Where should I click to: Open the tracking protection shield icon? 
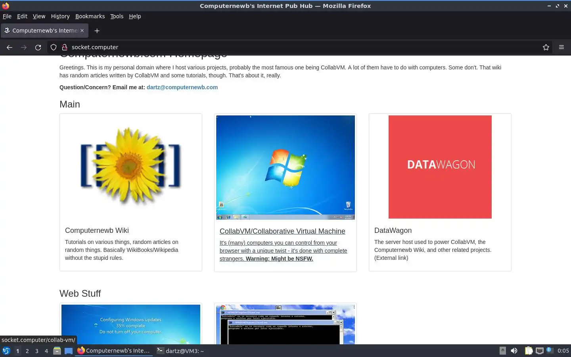coord(54,47)
